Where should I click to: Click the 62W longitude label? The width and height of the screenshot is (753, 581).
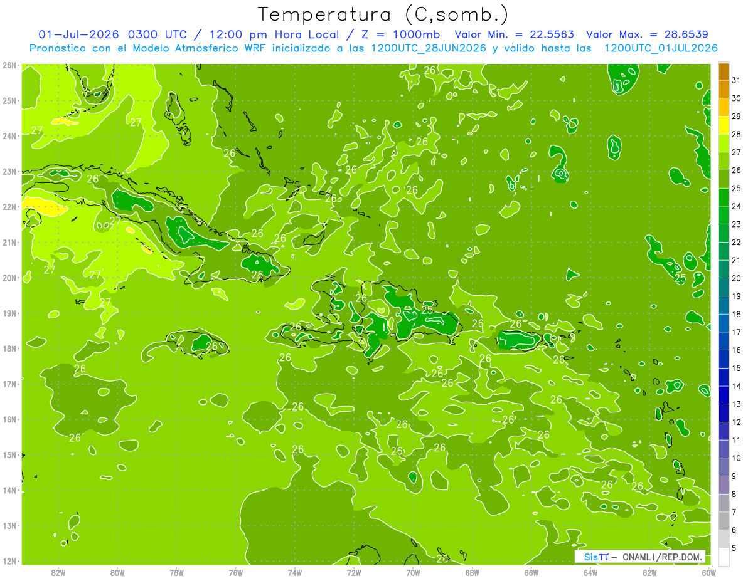coord(649,572)
